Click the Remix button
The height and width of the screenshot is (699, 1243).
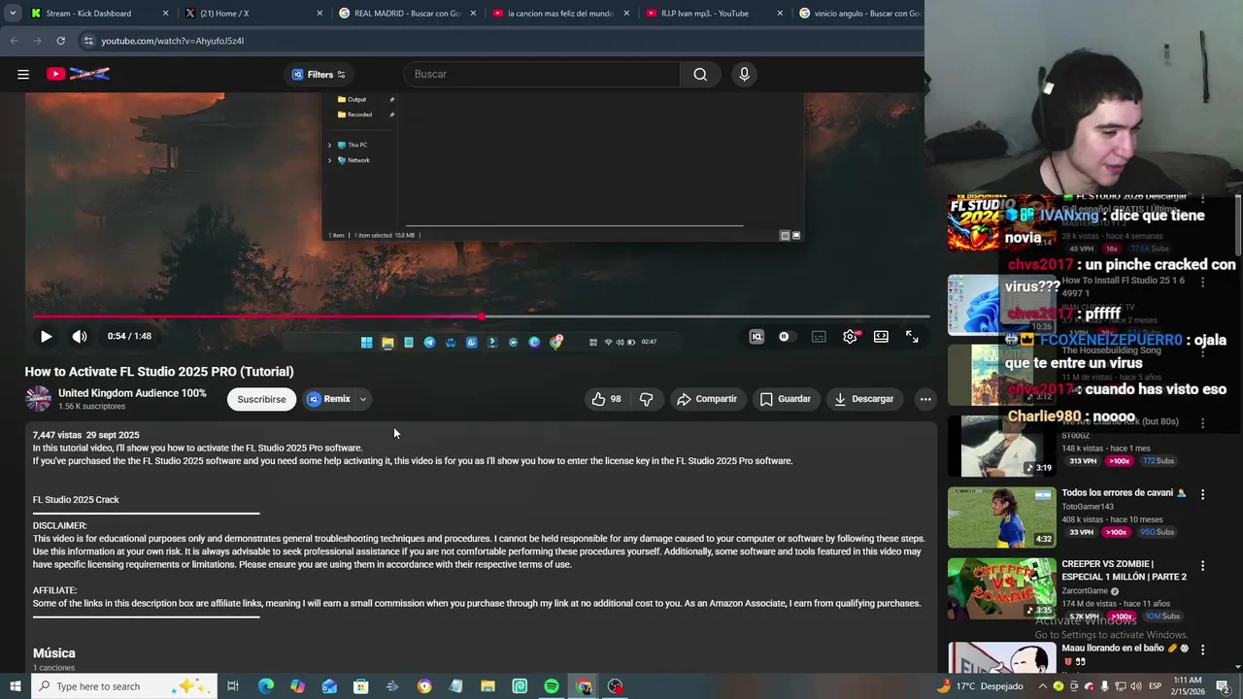pos(328,399)
